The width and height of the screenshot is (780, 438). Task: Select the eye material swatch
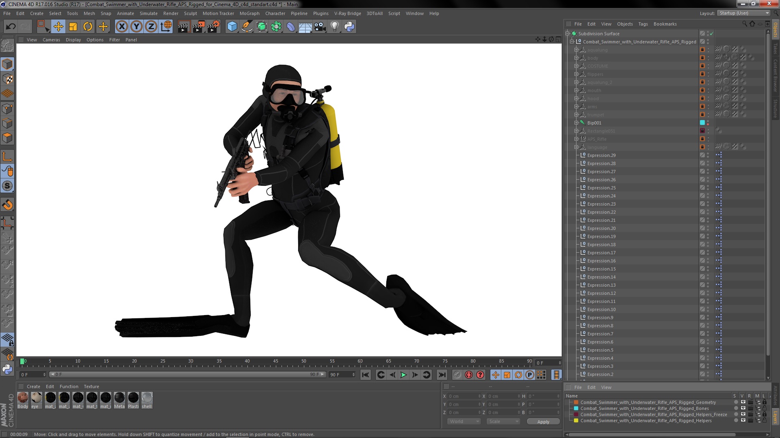pyautogui.click(x=37, y=400)
